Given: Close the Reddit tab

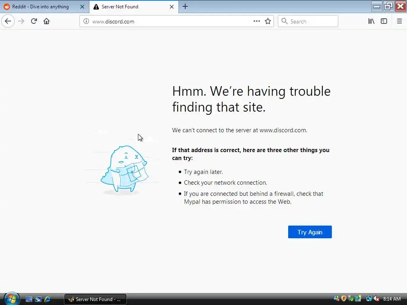Looking at the screenshot, I should point(82,7).
